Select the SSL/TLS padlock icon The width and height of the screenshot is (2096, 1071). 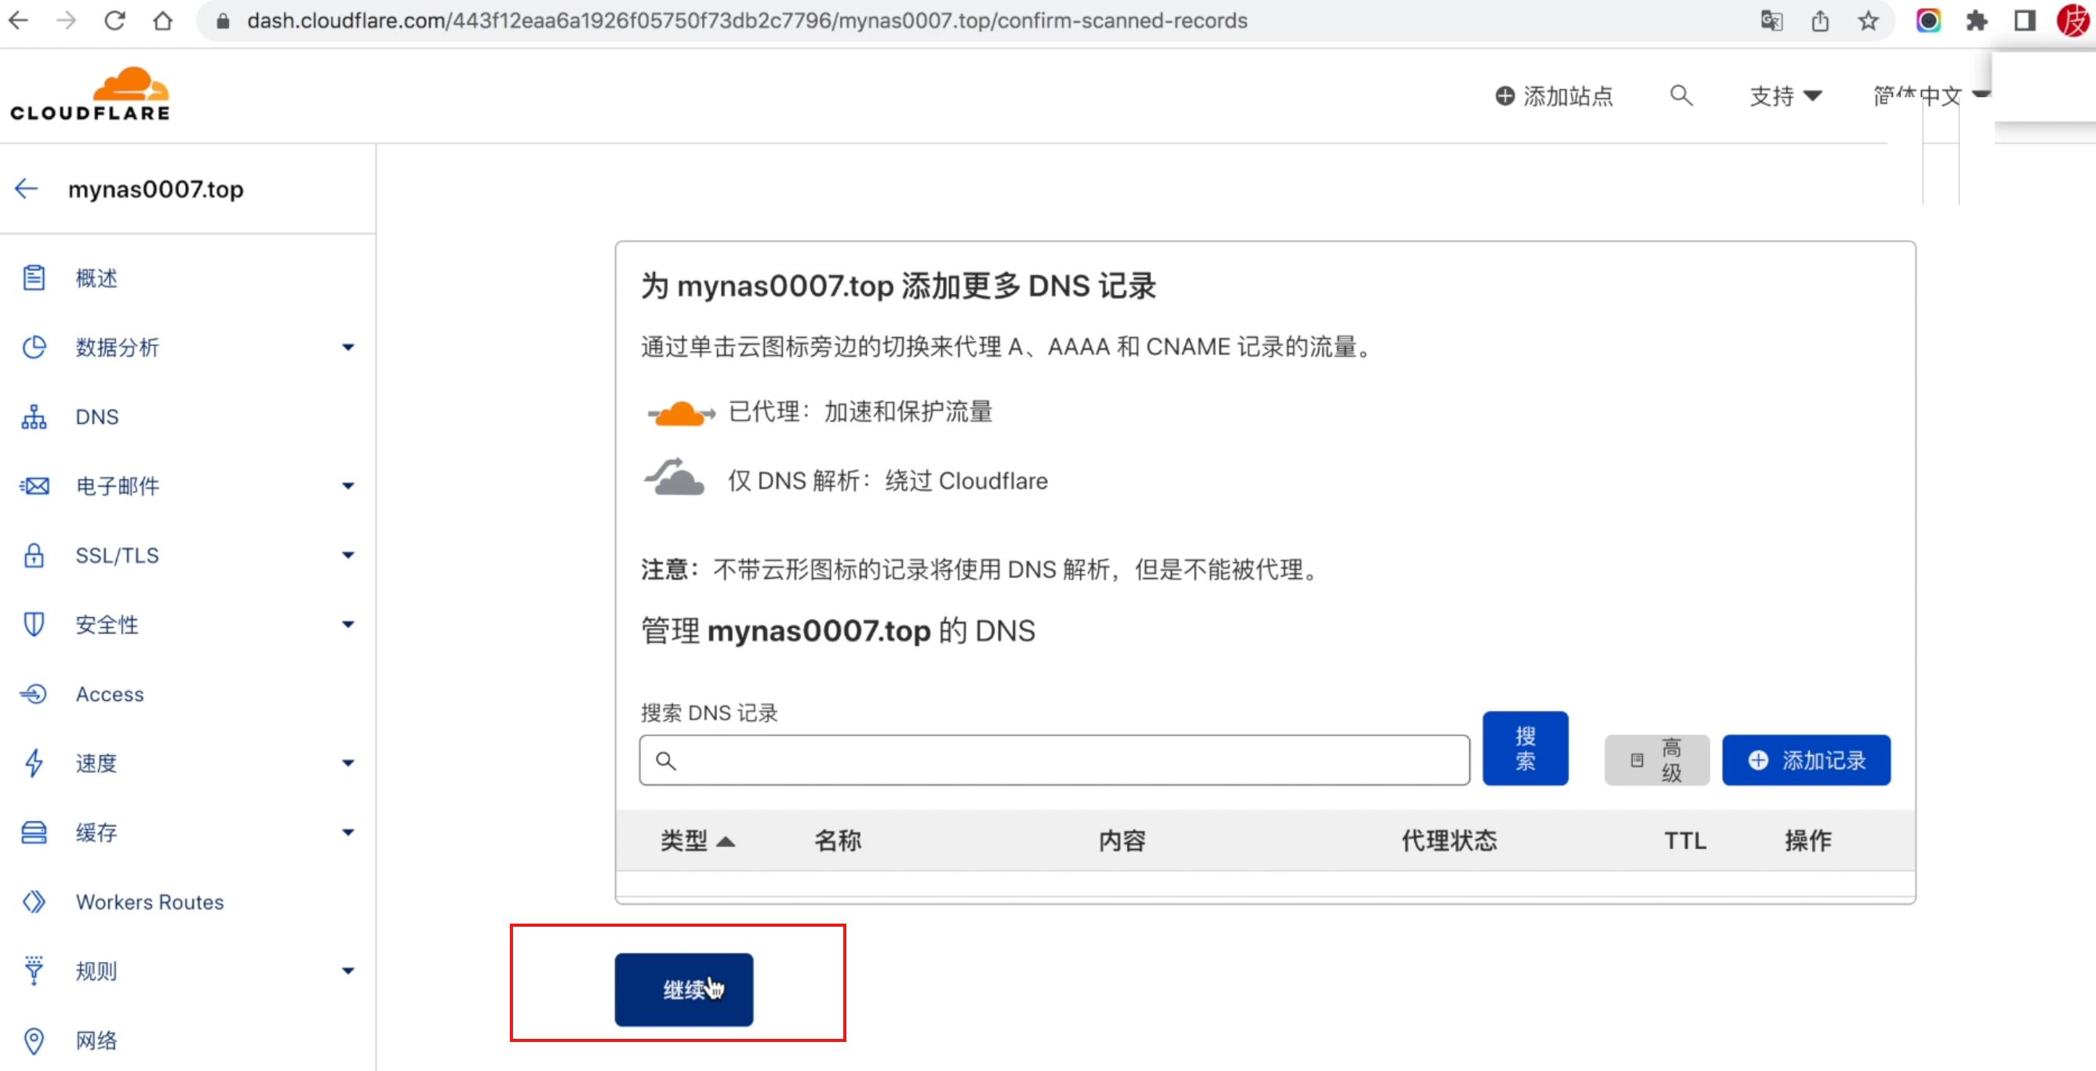coord(34,555)
